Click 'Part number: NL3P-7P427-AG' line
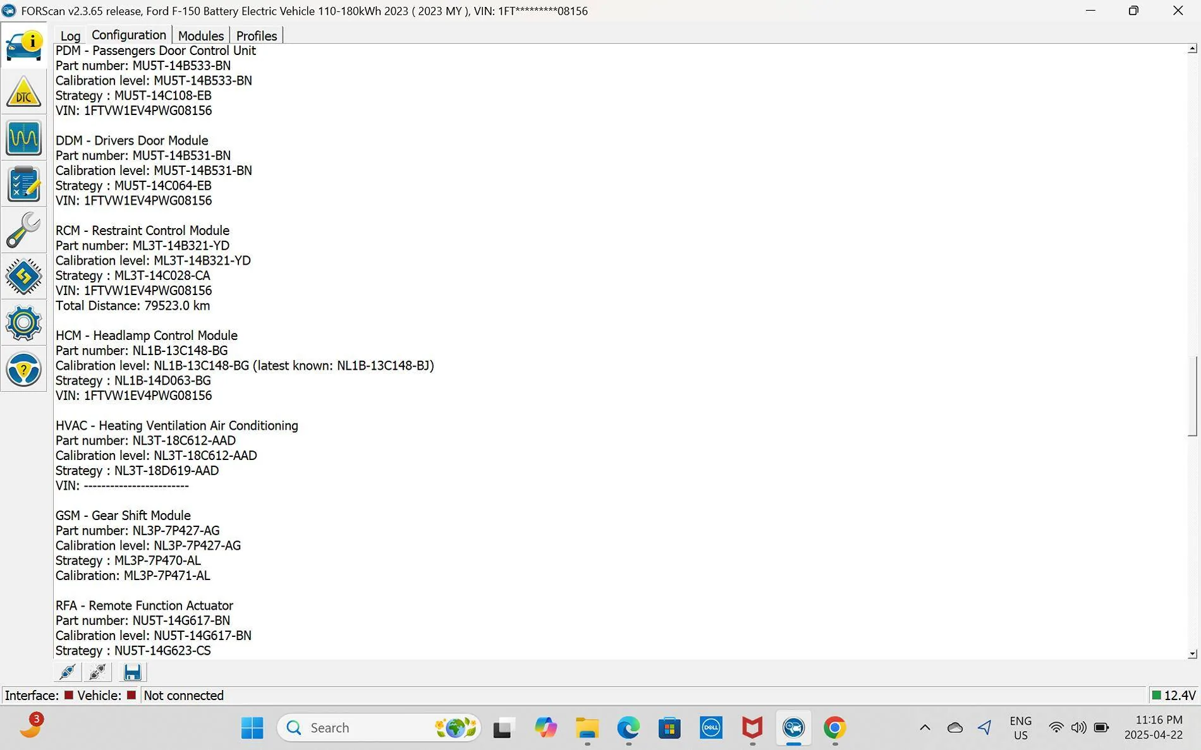 click(x=138, y=531)
